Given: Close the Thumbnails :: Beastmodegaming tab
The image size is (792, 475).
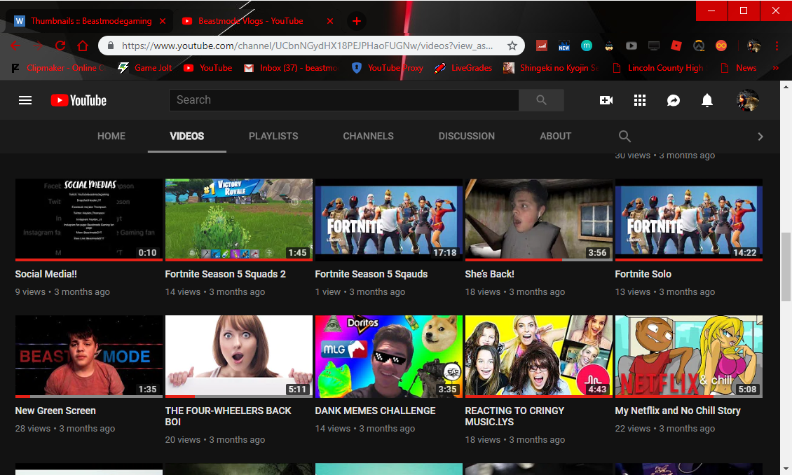Looking at the screenshot, I should click(163, 21).
